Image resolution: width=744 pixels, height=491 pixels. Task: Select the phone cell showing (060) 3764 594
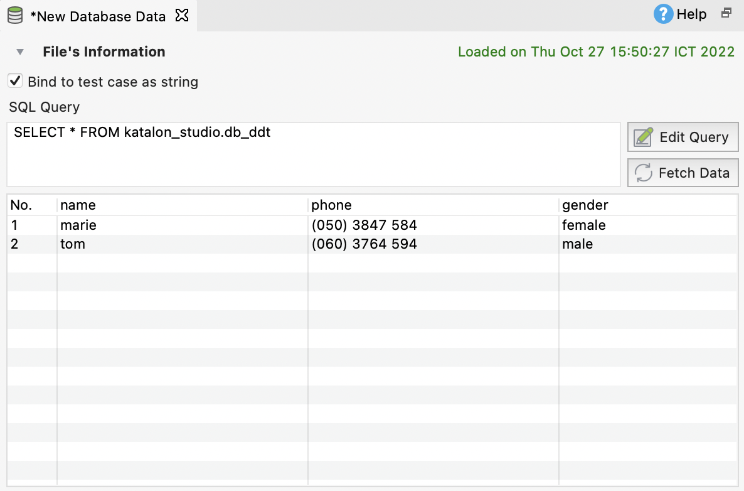[364, 244]
